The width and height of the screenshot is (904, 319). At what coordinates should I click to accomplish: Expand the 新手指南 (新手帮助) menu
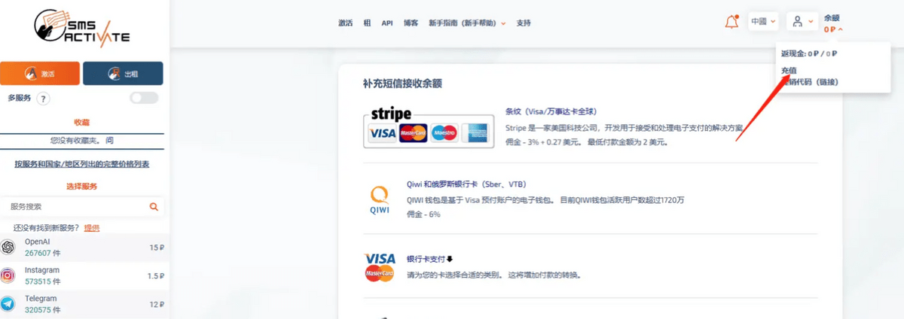tap(467, 23)
